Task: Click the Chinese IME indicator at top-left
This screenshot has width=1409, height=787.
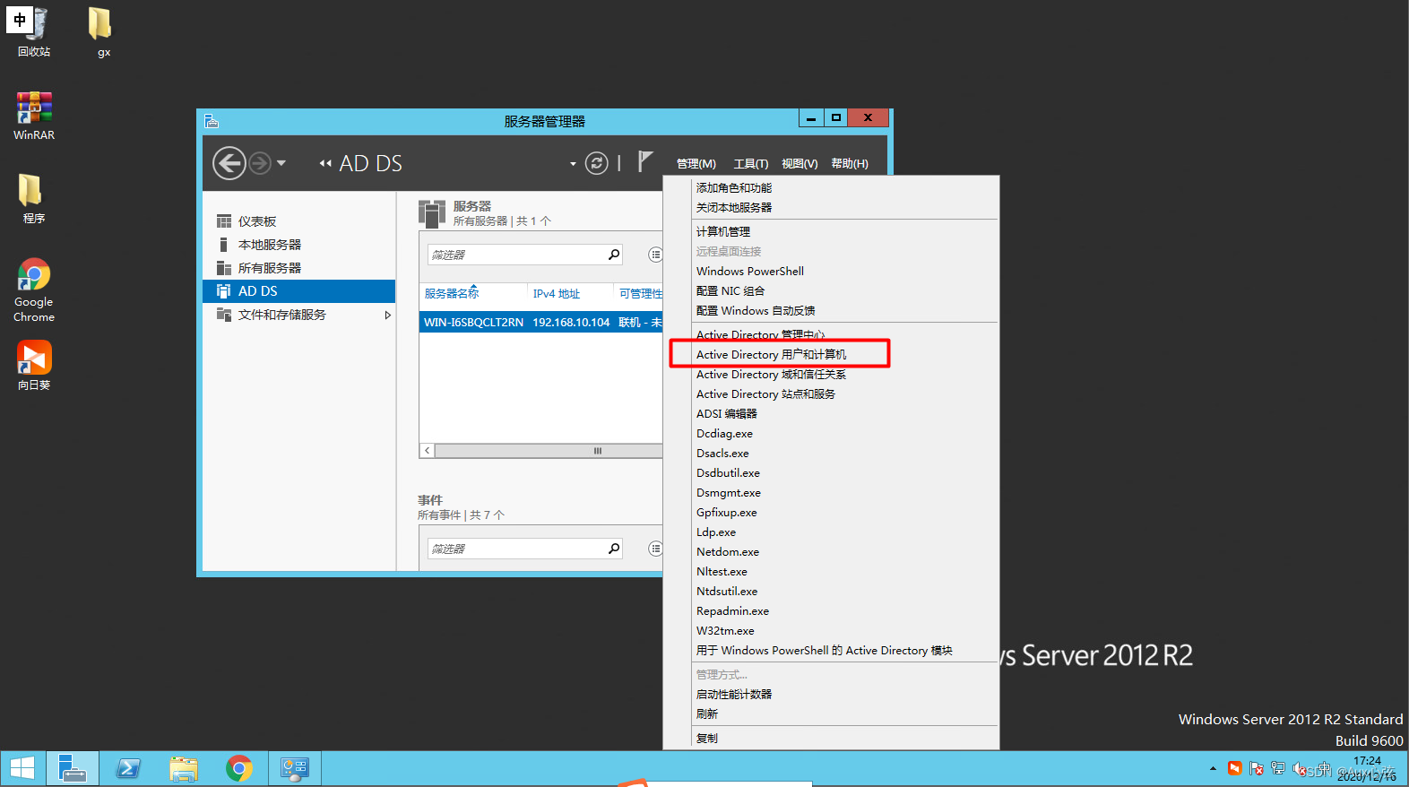Action: click(20, 19)
